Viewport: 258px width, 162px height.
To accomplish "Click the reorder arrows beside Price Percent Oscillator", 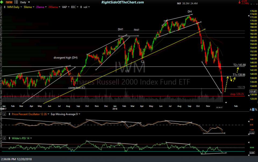I will click(x=9, y=114).
